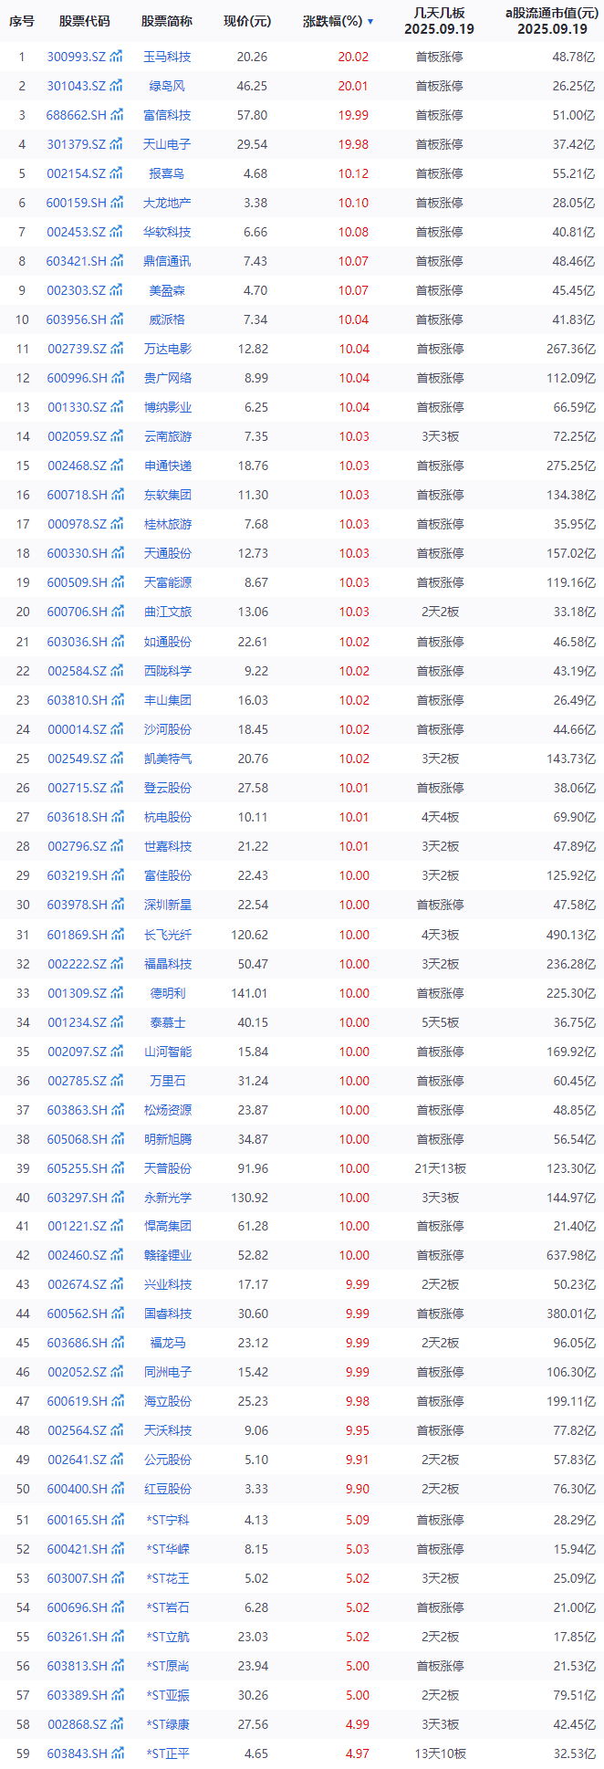Show trend icon for 002549.SZ
604x1769 pixels.
point(117,759)
